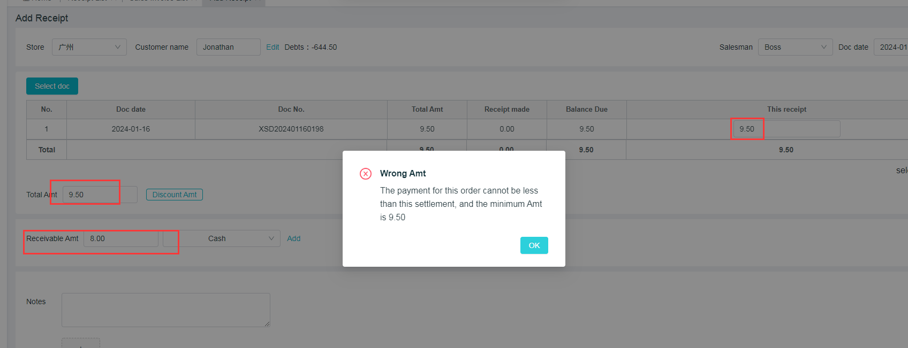Select document XSD202401160198 in the table
The image size is (908, 348).
pos(291,129)
